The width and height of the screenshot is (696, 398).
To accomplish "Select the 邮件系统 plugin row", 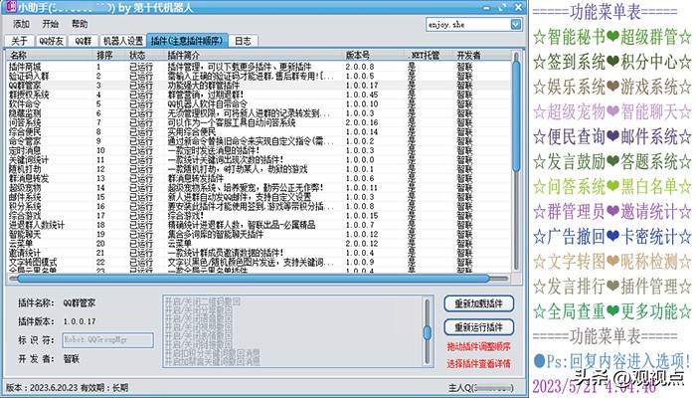I will (x=260, y=197).
